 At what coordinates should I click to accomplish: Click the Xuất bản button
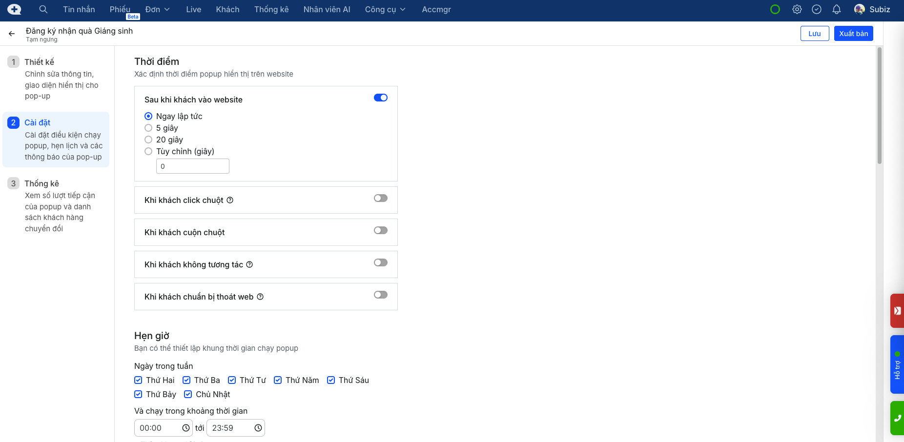click(853, 34)
